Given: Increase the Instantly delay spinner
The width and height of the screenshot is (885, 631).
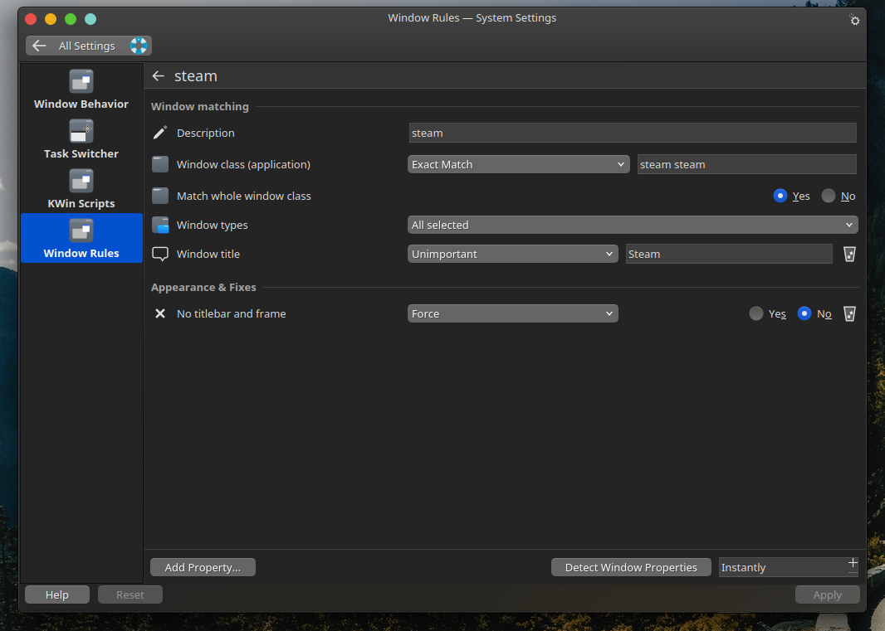Looking at the screenshot, I should [853, 563].
